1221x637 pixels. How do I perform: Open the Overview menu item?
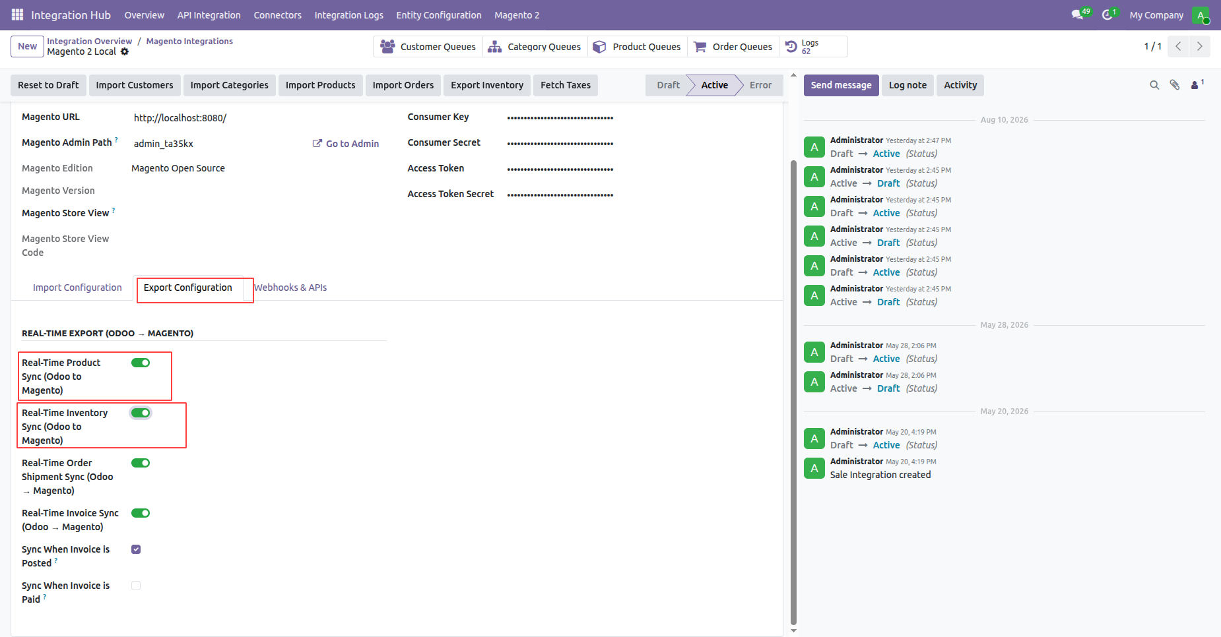coord(145,15)
